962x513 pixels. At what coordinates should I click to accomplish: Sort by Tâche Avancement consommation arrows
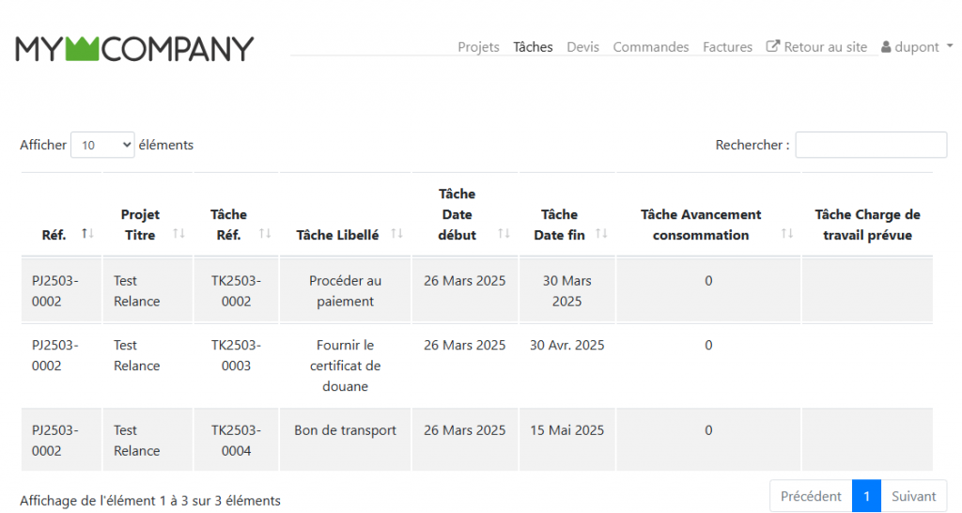click(787, 234)
